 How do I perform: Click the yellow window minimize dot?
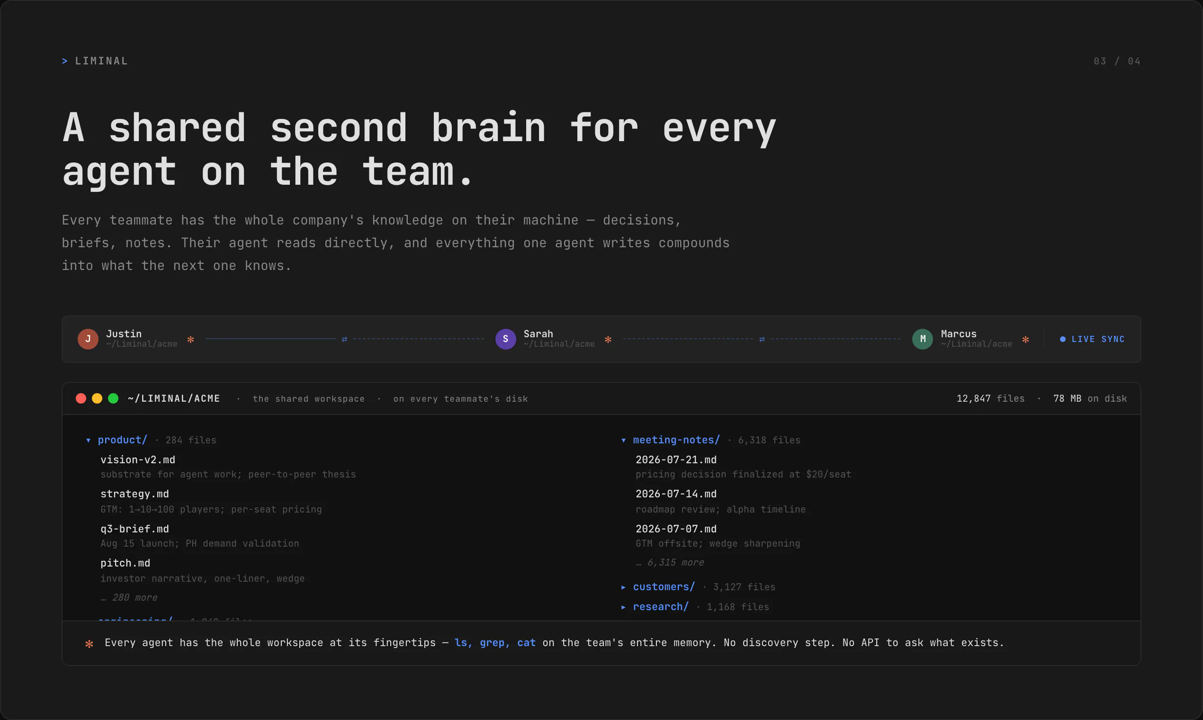point(97,398)
